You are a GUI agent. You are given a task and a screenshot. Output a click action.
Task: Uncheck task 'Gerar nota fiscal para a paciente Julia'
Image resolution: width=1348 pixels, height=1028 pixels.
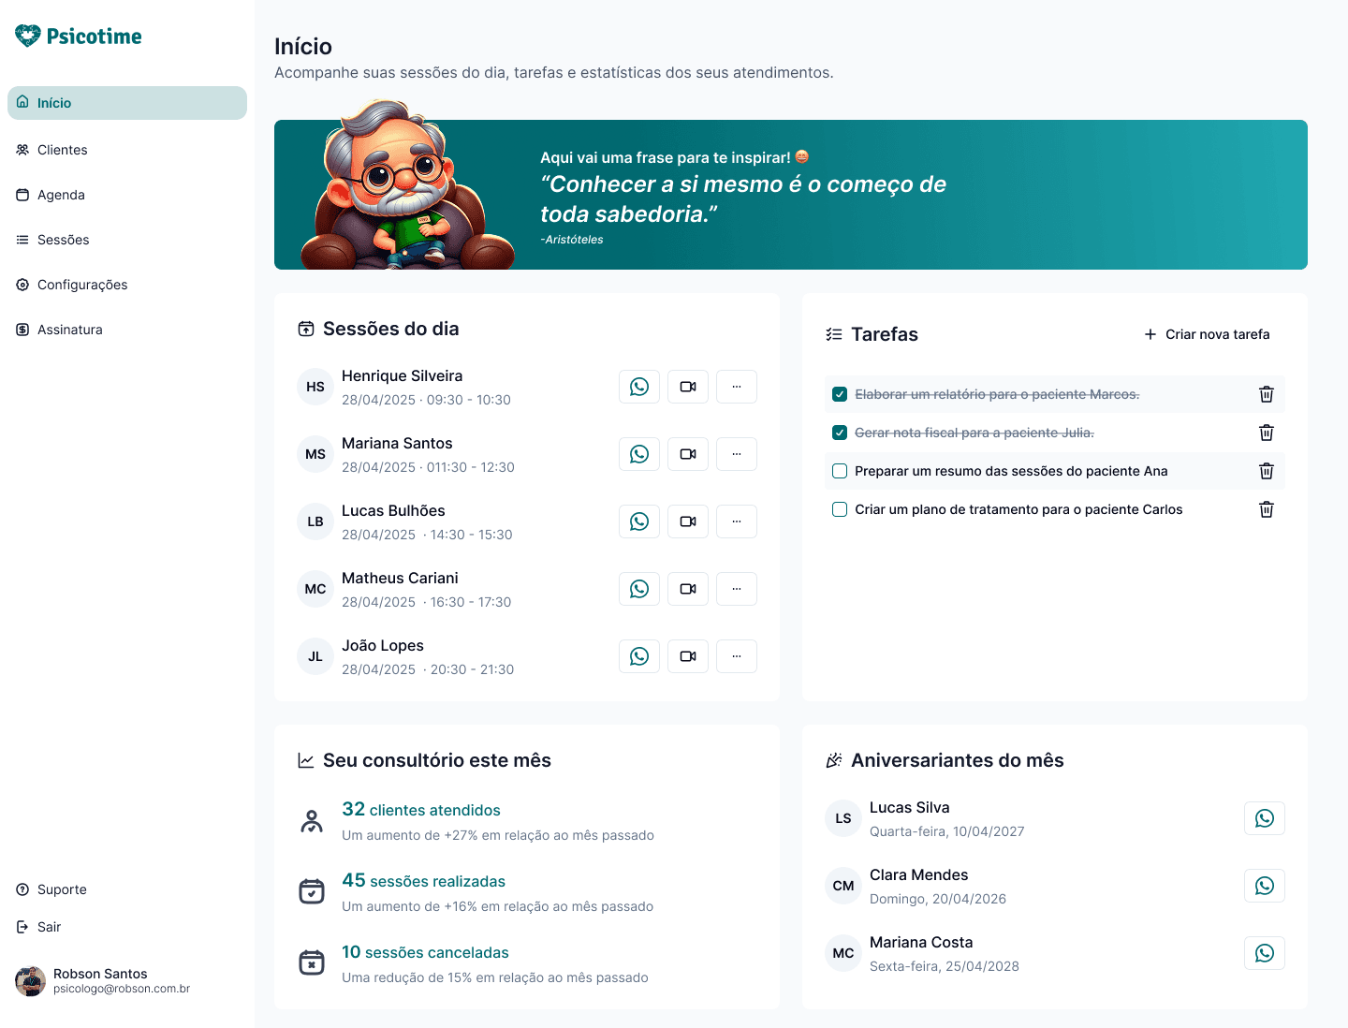coord(840,433)
